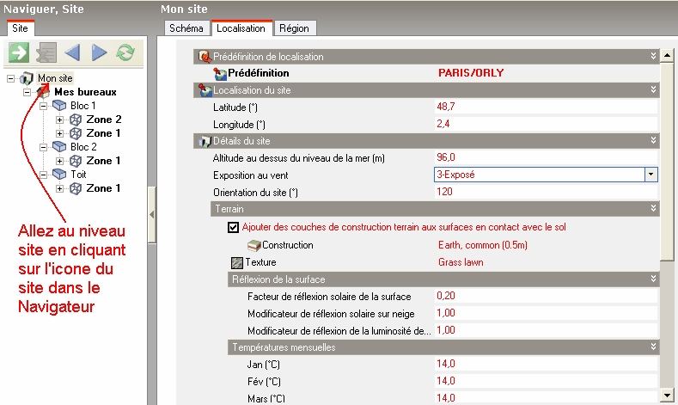
Task: Open the Région tab
Action: (294, 28)
